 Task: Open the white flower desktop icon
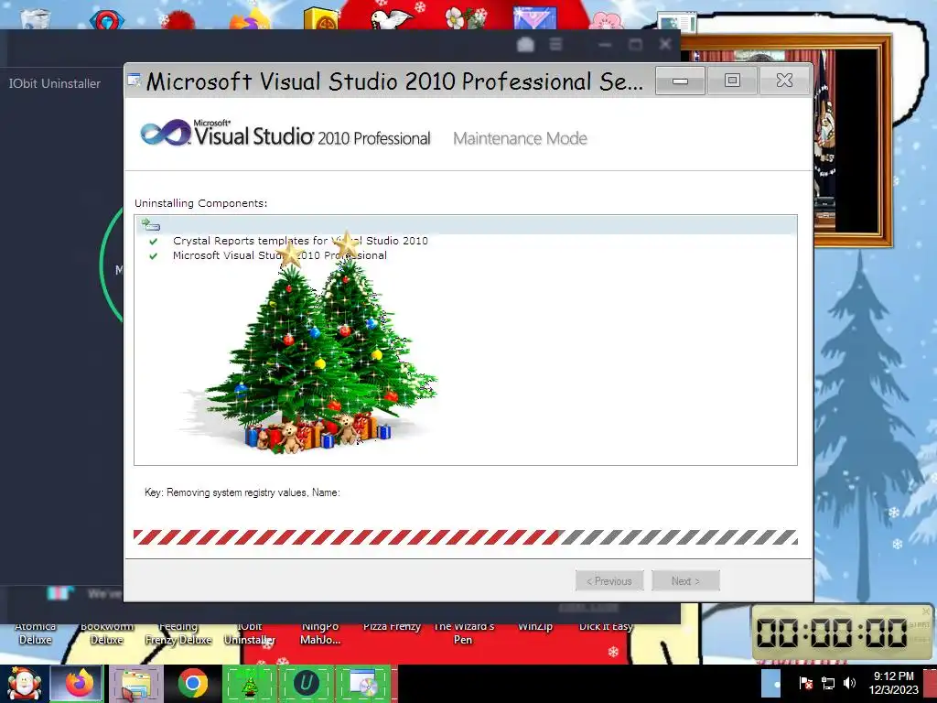[464, 18]
